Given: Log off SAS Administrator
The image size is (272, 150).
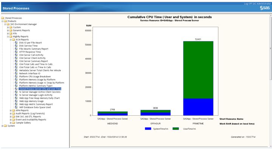Looking at the screenshot, I should pyautogui.click(x=257, y=4).
